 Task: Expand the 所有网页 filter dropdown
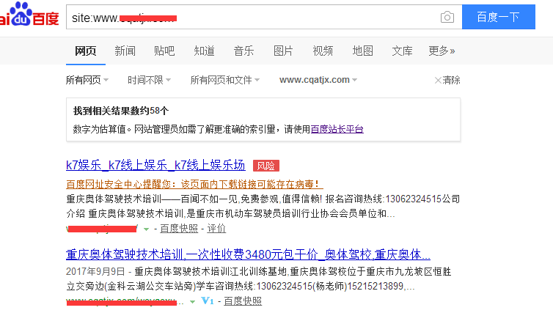point(87,80)
